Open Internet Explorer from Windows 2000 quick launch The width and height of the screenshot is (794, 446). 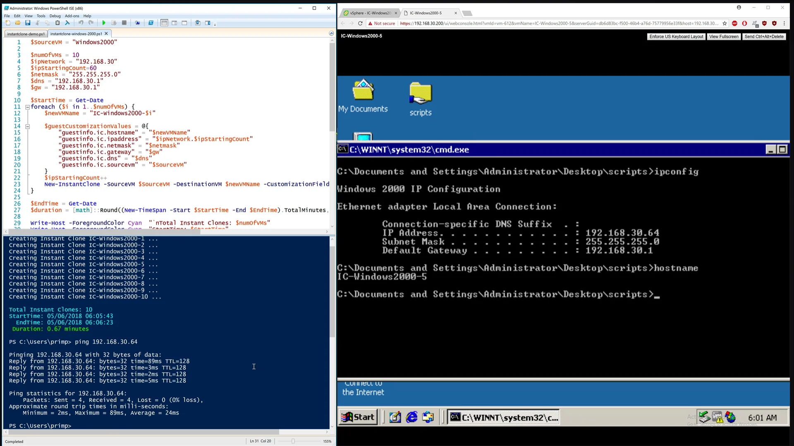click(411, 418)
